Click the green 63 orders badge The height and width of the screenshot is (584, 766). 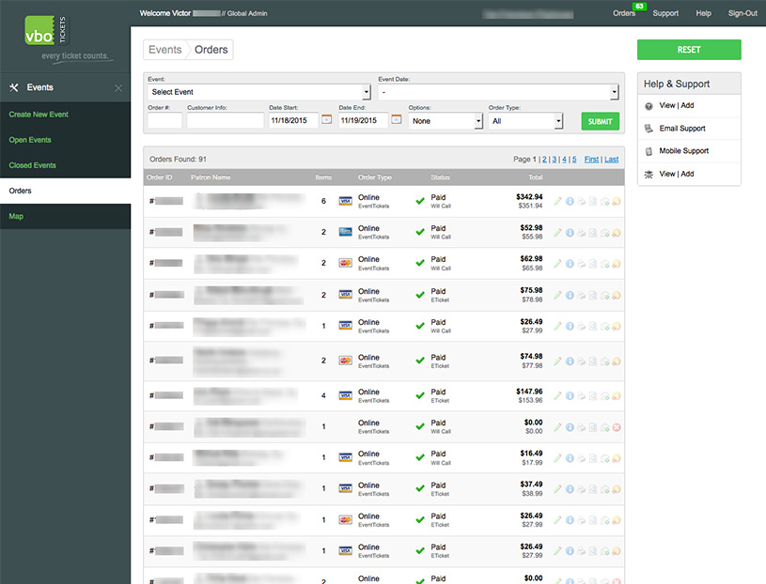[x=639, y=7]
